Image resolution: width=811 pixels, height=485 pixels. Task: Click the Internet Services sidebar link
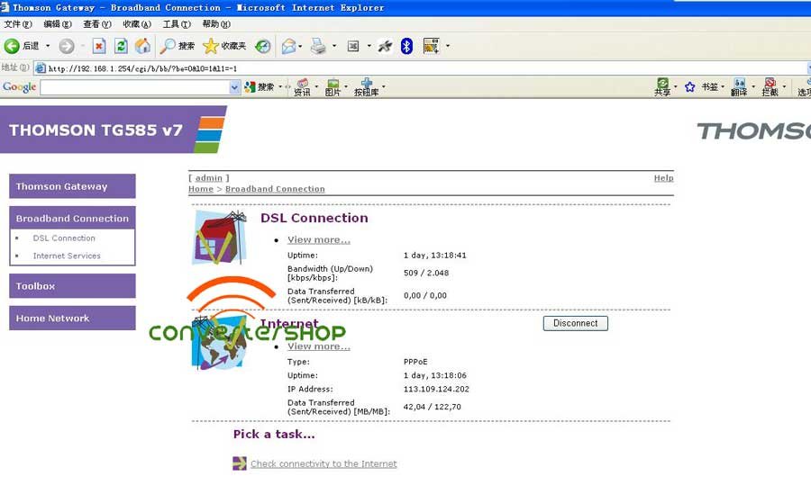[x=67, y=256]
